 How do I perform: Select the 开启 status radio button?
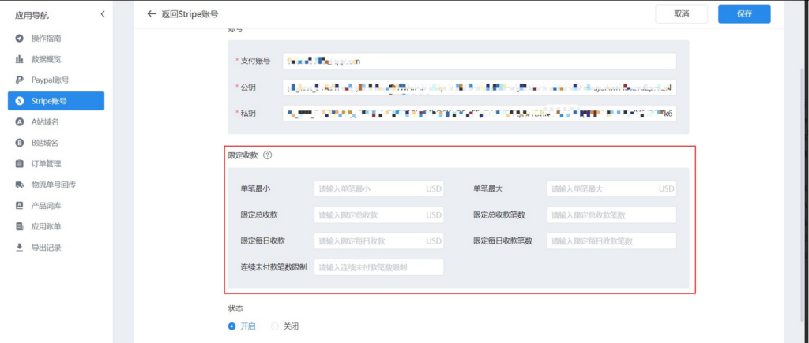[231, 326]
